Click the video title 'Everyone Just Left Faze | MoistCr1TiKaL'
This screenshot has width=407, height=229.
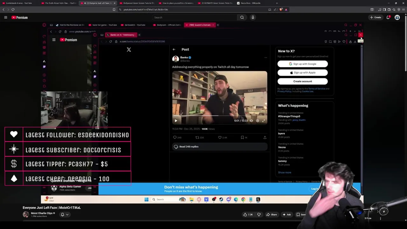tap(52, 208)
